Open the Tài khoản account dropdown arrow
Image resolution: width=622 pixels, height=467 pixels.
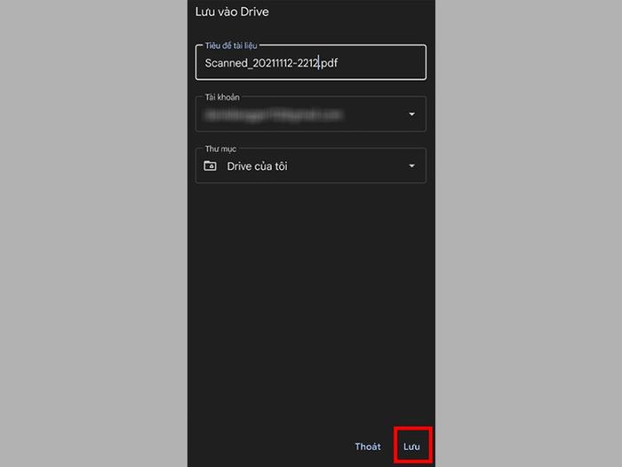click(x=411, y=115)
